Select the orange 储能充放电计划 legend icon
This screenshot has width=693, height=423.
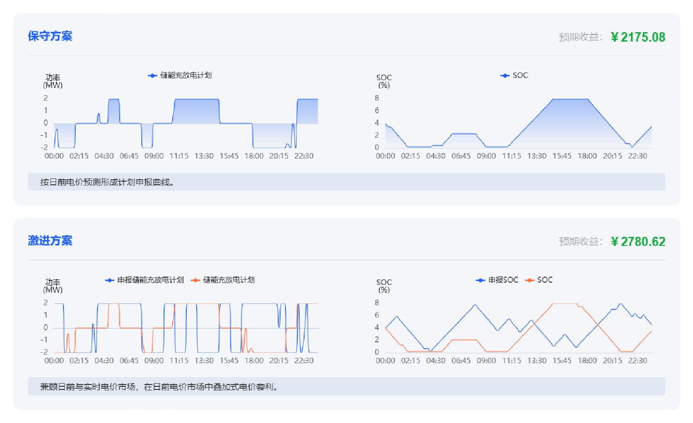coord(195,280)
